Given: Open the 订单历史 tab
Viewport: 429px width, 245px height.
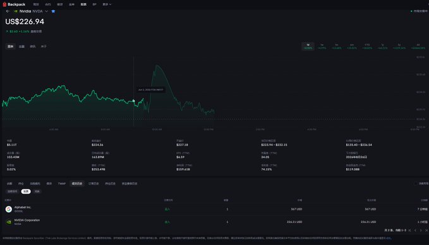Looking at the screenshot, I should (94, 184).
